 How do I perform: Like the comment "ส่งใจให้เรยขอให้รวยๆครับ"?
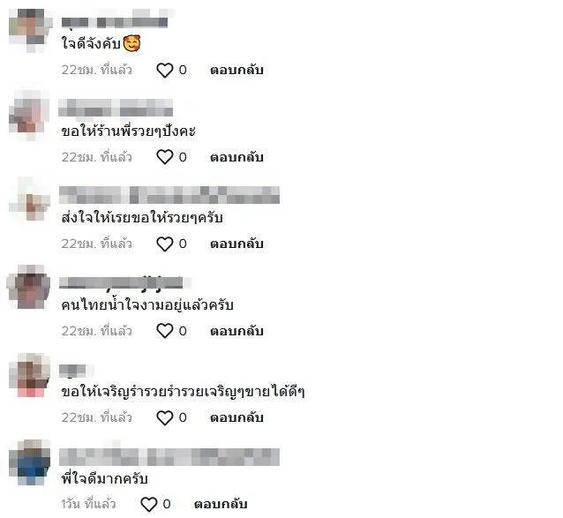(165, 244)
